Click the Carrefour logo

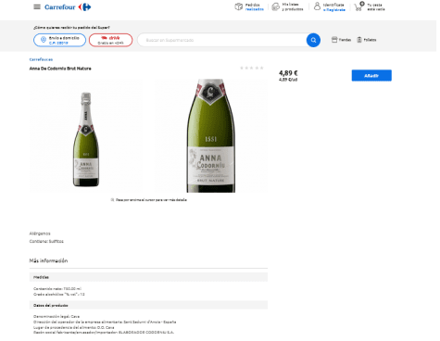[68, 6]
